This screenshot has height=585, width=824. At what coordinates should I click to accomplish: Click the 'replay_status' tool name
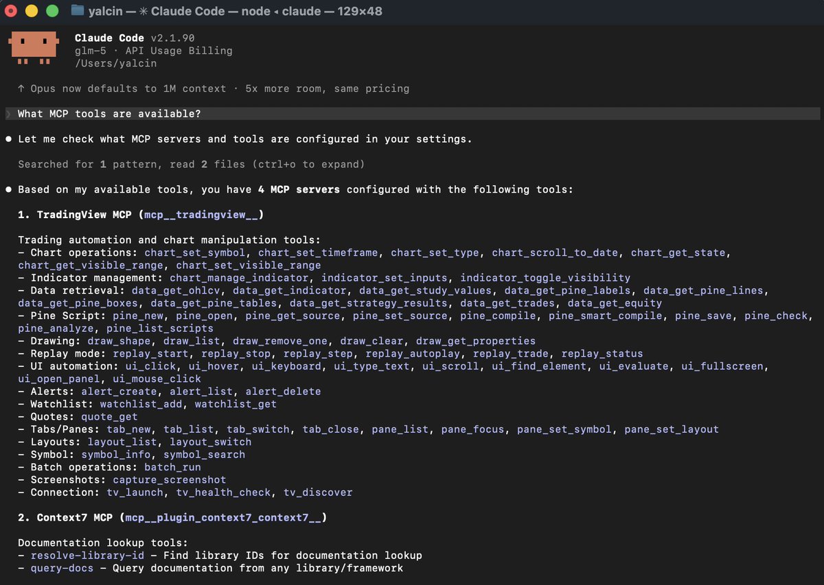pos(602,354)
